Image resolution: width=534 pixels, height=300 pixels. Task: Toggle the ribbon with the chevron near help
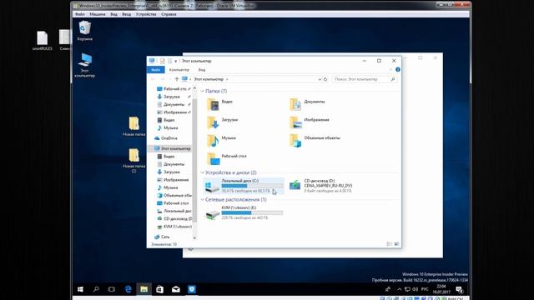point(390,69)
